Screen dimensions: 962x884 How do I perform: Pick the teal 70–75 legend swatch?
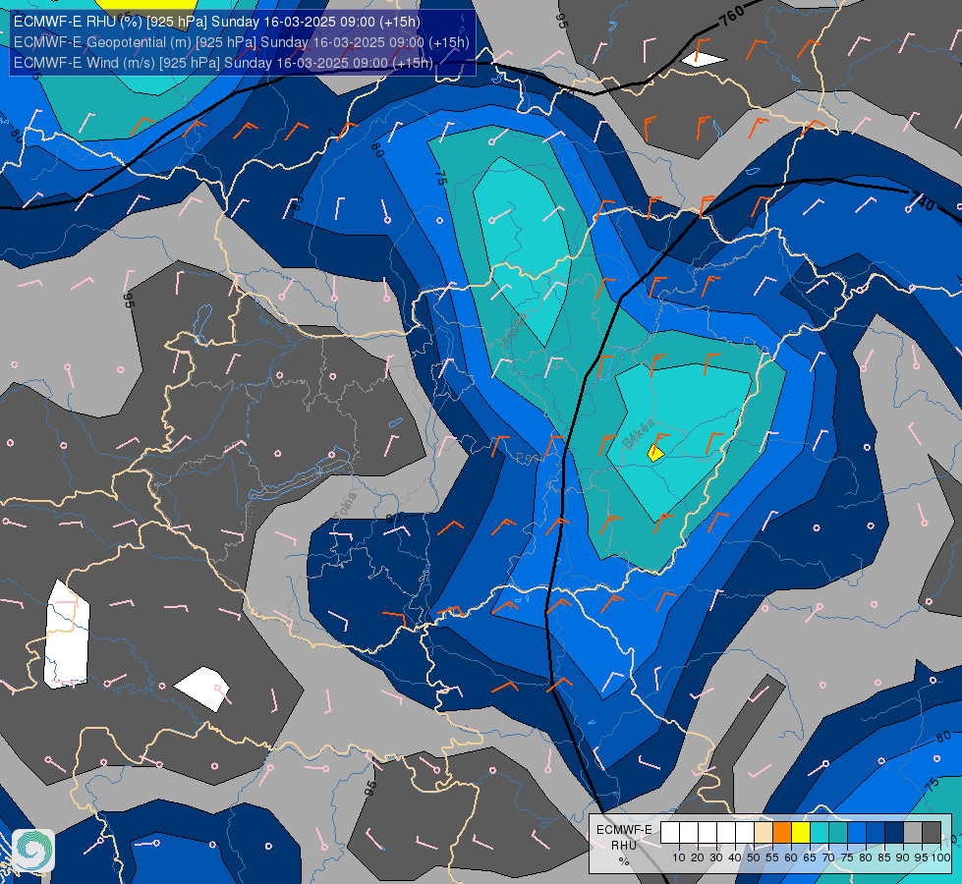(838, 832)
